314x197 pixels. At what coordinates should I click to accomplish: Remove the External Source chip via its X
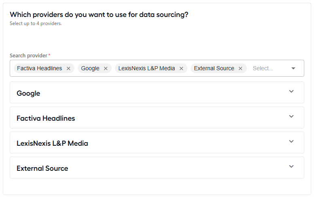click(240, 69)
